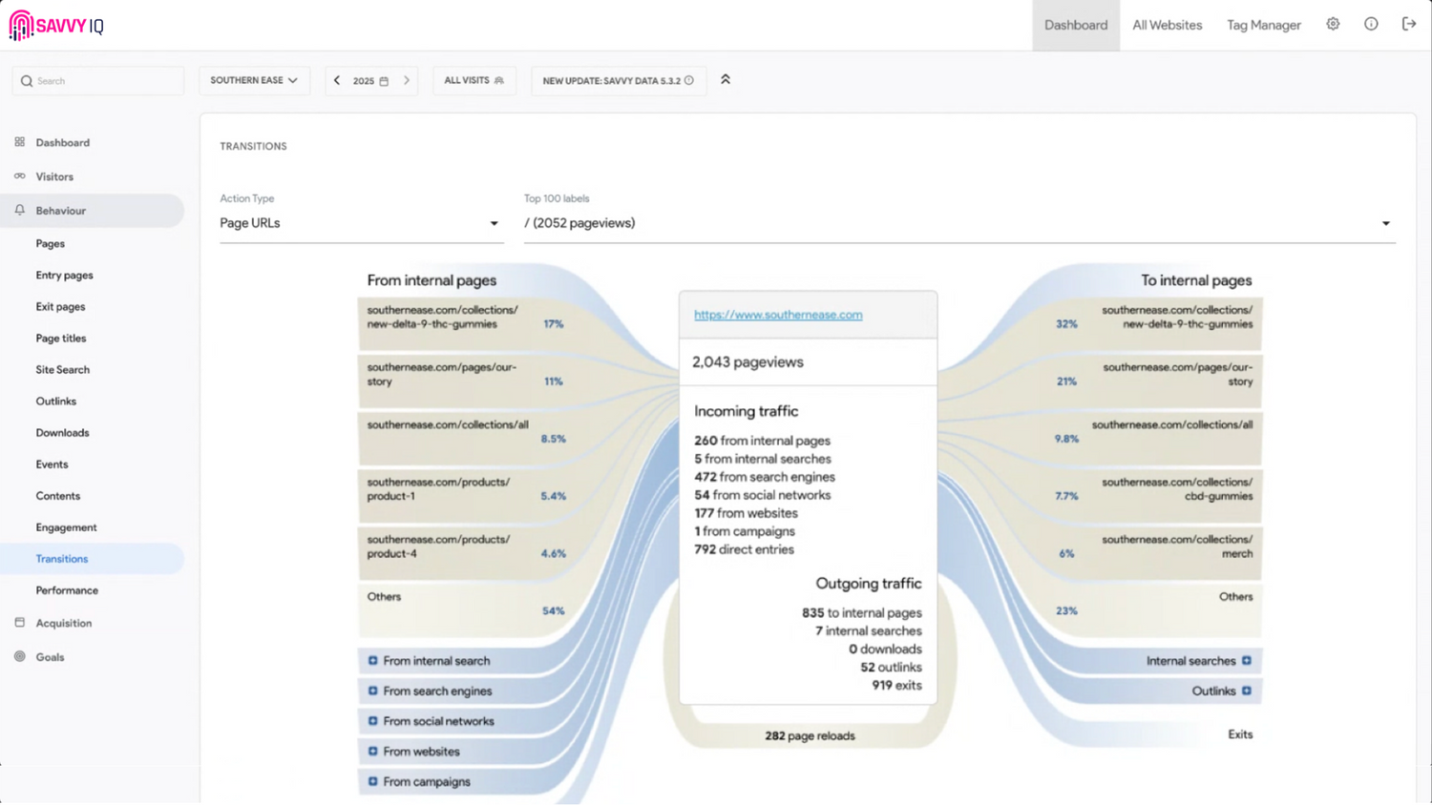Open the Tag Manager tab
The width and height of the screenshot is (1432, 805).
[1263, 26]
